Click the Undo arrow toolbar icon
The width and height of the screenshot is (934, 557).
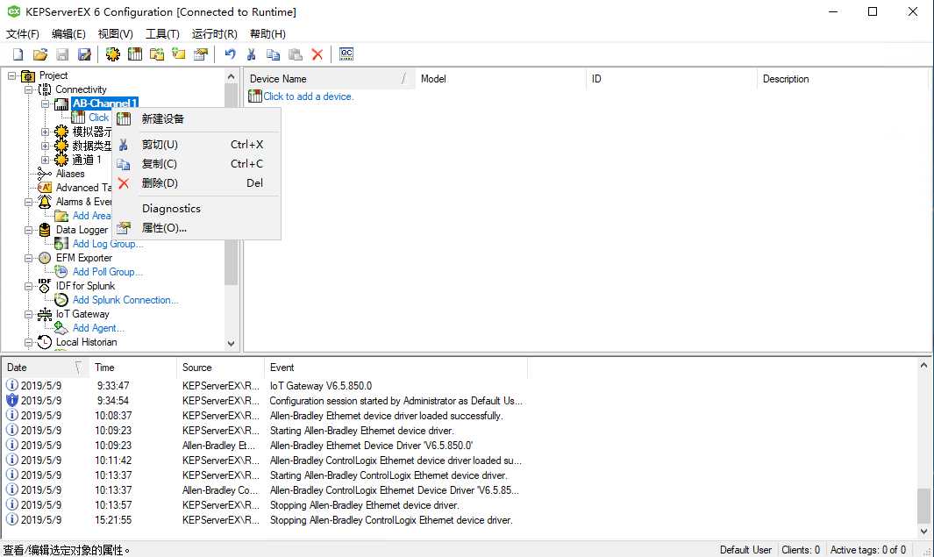230,54
